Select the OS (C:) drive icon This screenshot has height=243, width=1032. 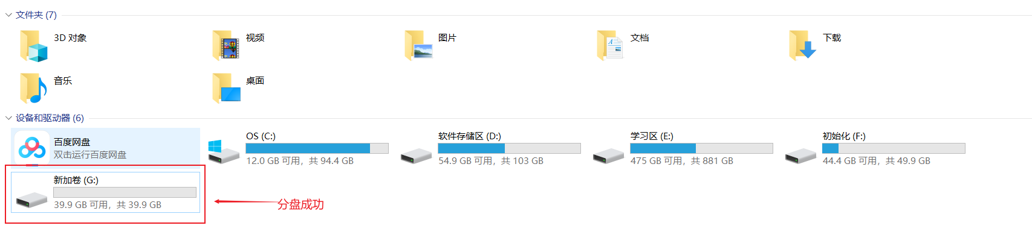tap(223, 151)
